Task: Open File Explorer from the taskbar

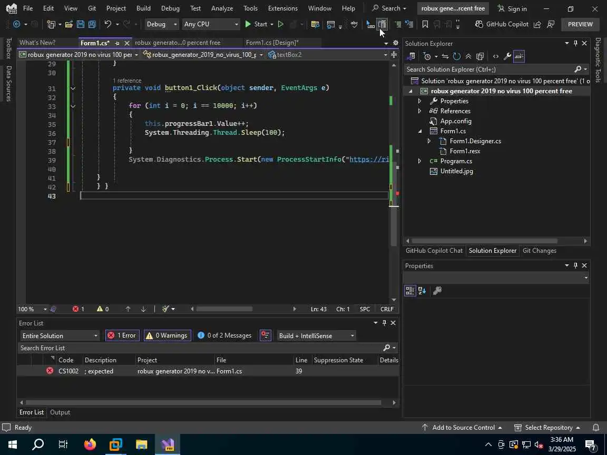Action: pyautogui.click(x=142, y=444)
